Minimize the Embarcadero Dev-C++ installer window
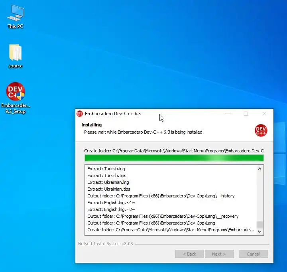This screenshot has width=287, height=272. coord(228,114)
